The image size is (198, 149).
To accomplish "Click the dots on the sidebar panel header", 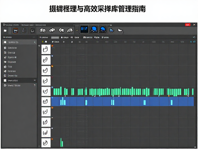I will pos(34,37).
